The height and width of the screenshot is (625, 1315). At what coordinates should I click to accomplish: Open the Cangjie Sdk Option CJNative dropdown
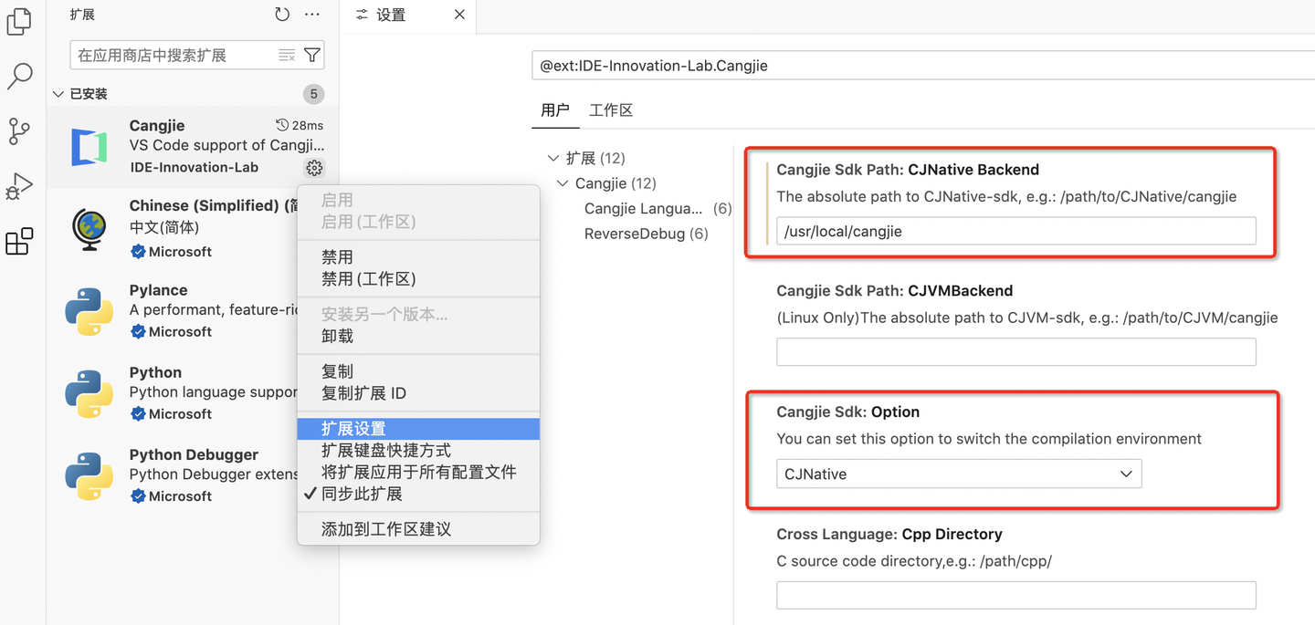tap(959, 474)
